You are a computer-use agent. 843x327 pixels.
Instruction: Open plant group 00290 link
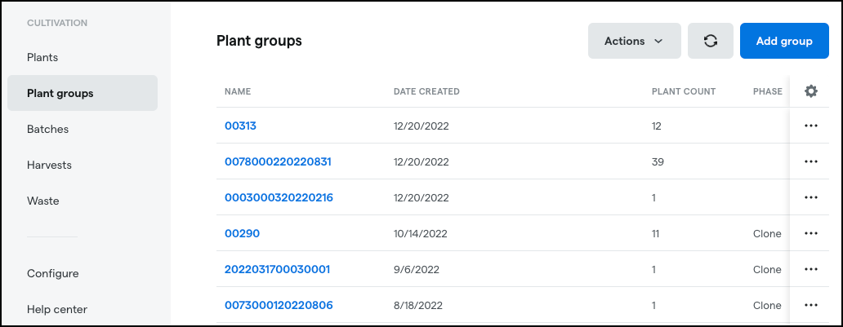click(242, 233)
